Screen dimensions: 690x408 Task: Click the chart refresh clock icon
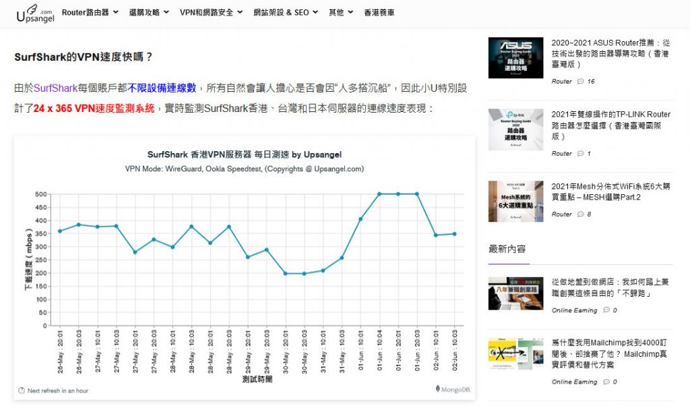pos(22,390)
